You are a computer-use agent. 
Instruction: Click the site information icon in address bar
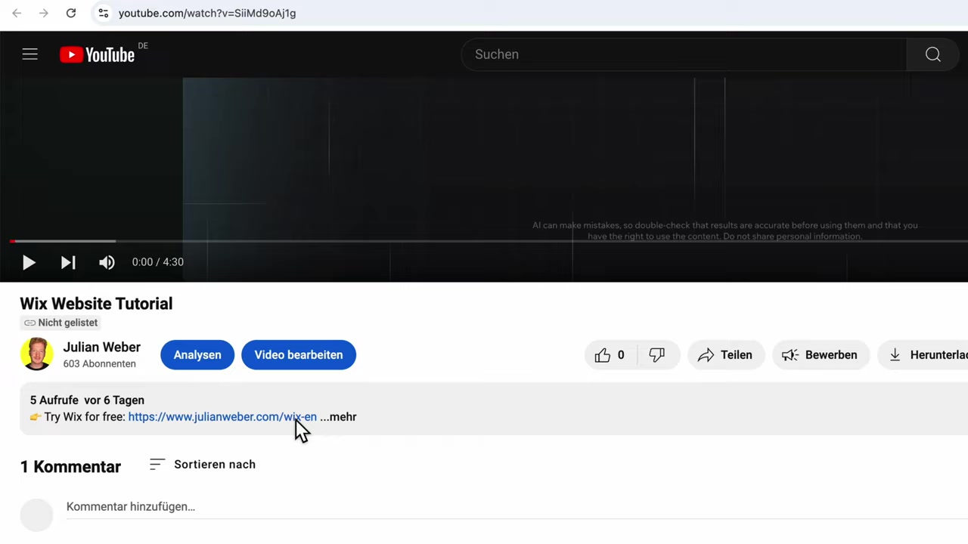click(104, 13)
